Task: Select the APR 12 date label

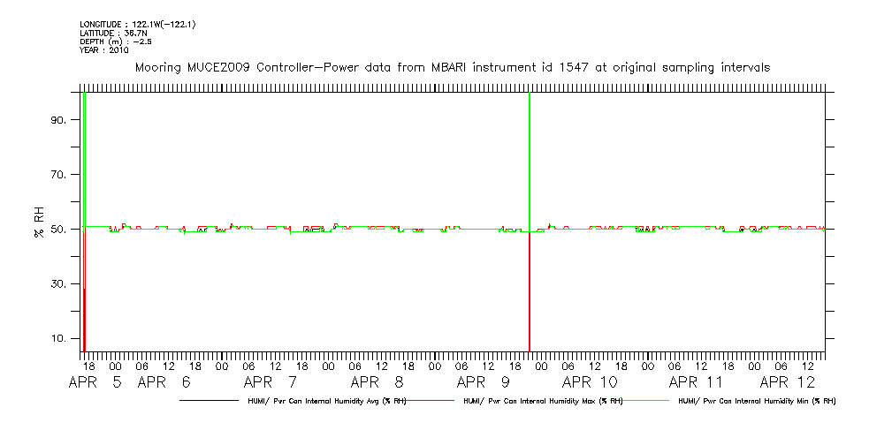Action: click(788, 382)
